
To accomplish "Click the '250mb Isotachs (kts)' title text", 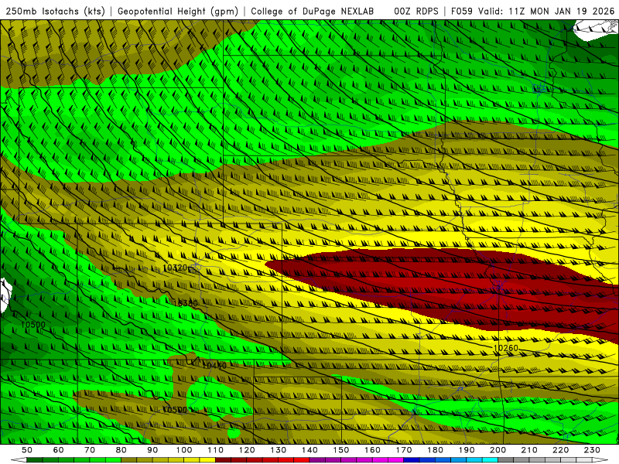I will pos(55,12).
